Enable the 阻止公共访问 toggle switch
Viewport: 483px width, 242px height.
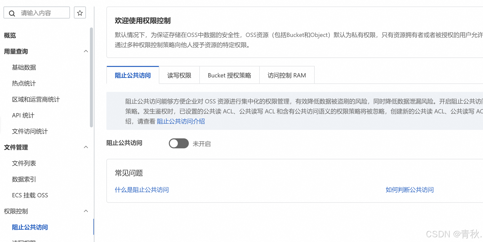[x=179, y=143]
